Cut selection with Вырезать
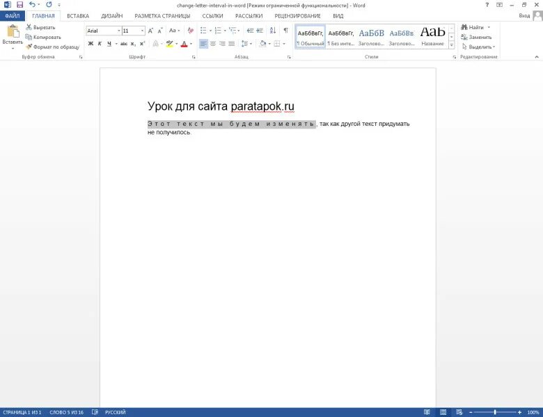The height and width of the screenshot is (417, 543). coord(40,27)
